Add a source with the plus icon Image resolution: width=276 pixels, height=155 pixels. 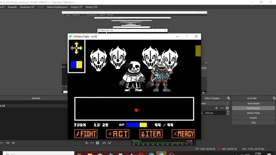click(x=86, y=143)
